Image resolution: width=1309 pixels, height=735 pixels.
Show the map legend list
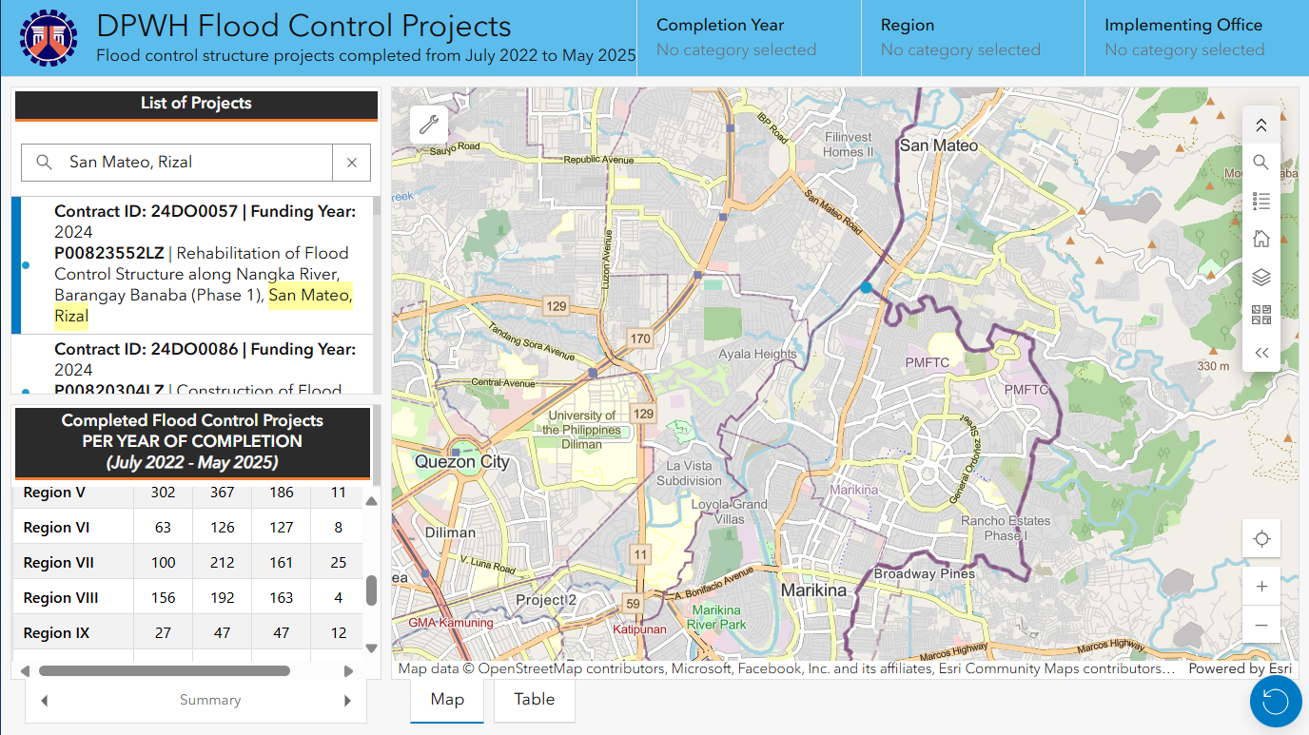coord(1261,200)
